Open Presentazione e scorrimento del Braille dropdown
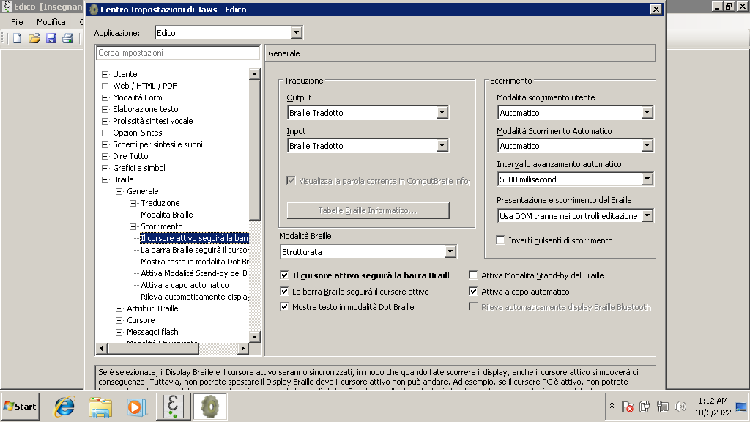This screenshot has height=422, width=750. (x=647, y=216)
